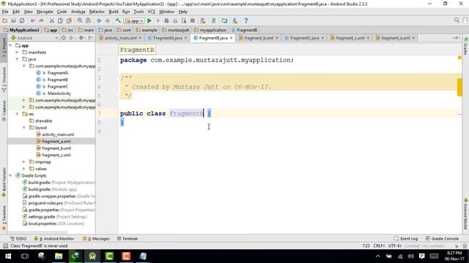Click the Replace icon in toolbar
Viewport: 469px width, 263px height.
[x=88, y=20]
